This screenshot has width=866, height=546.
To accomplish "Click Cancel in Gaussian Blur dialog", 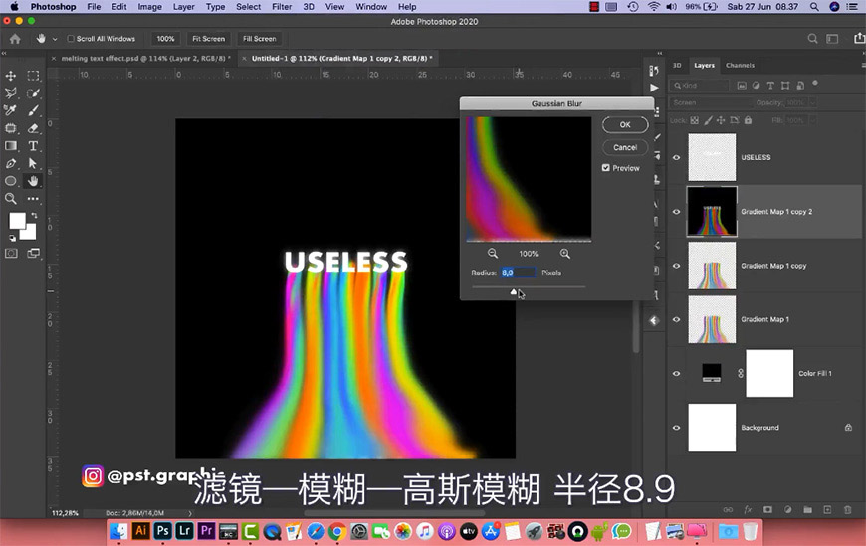I will pyautogui.click(x=625, y=147).
